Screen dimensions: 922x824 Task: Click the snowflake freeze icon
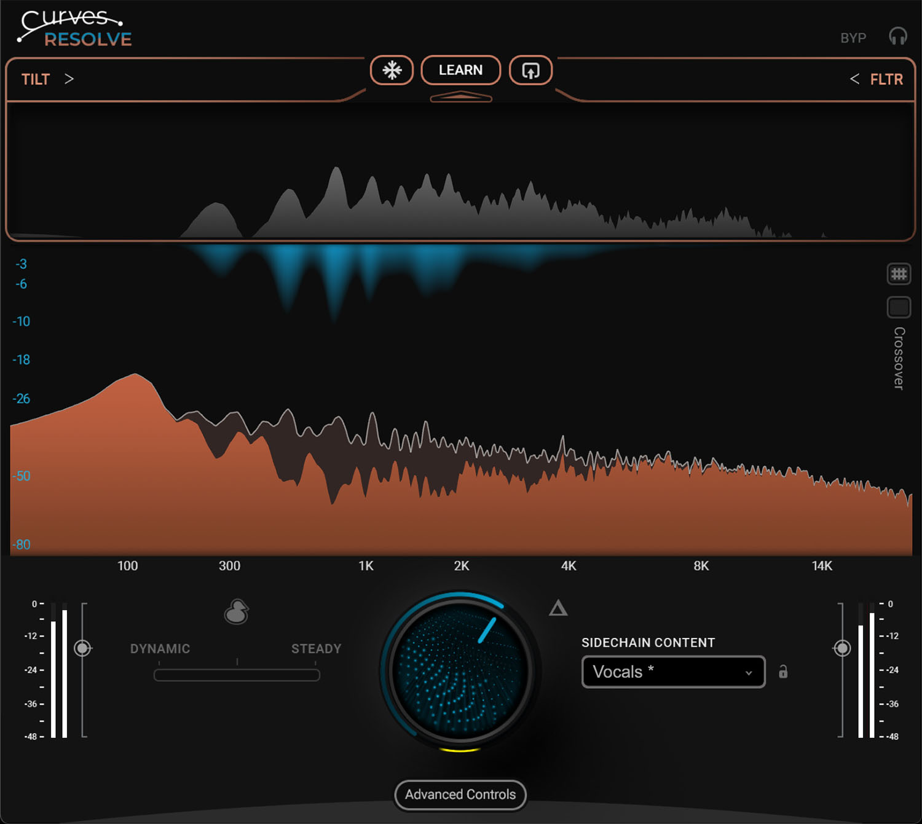(392, 70)
